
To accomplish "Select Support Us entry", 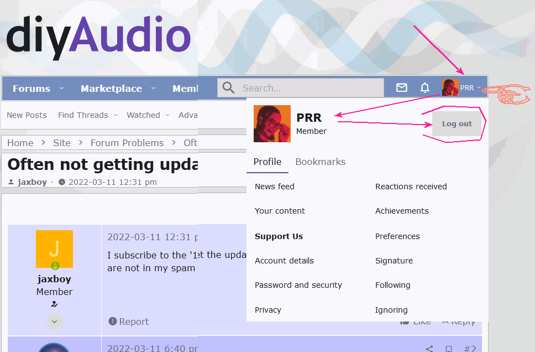I will coord(279,236).
